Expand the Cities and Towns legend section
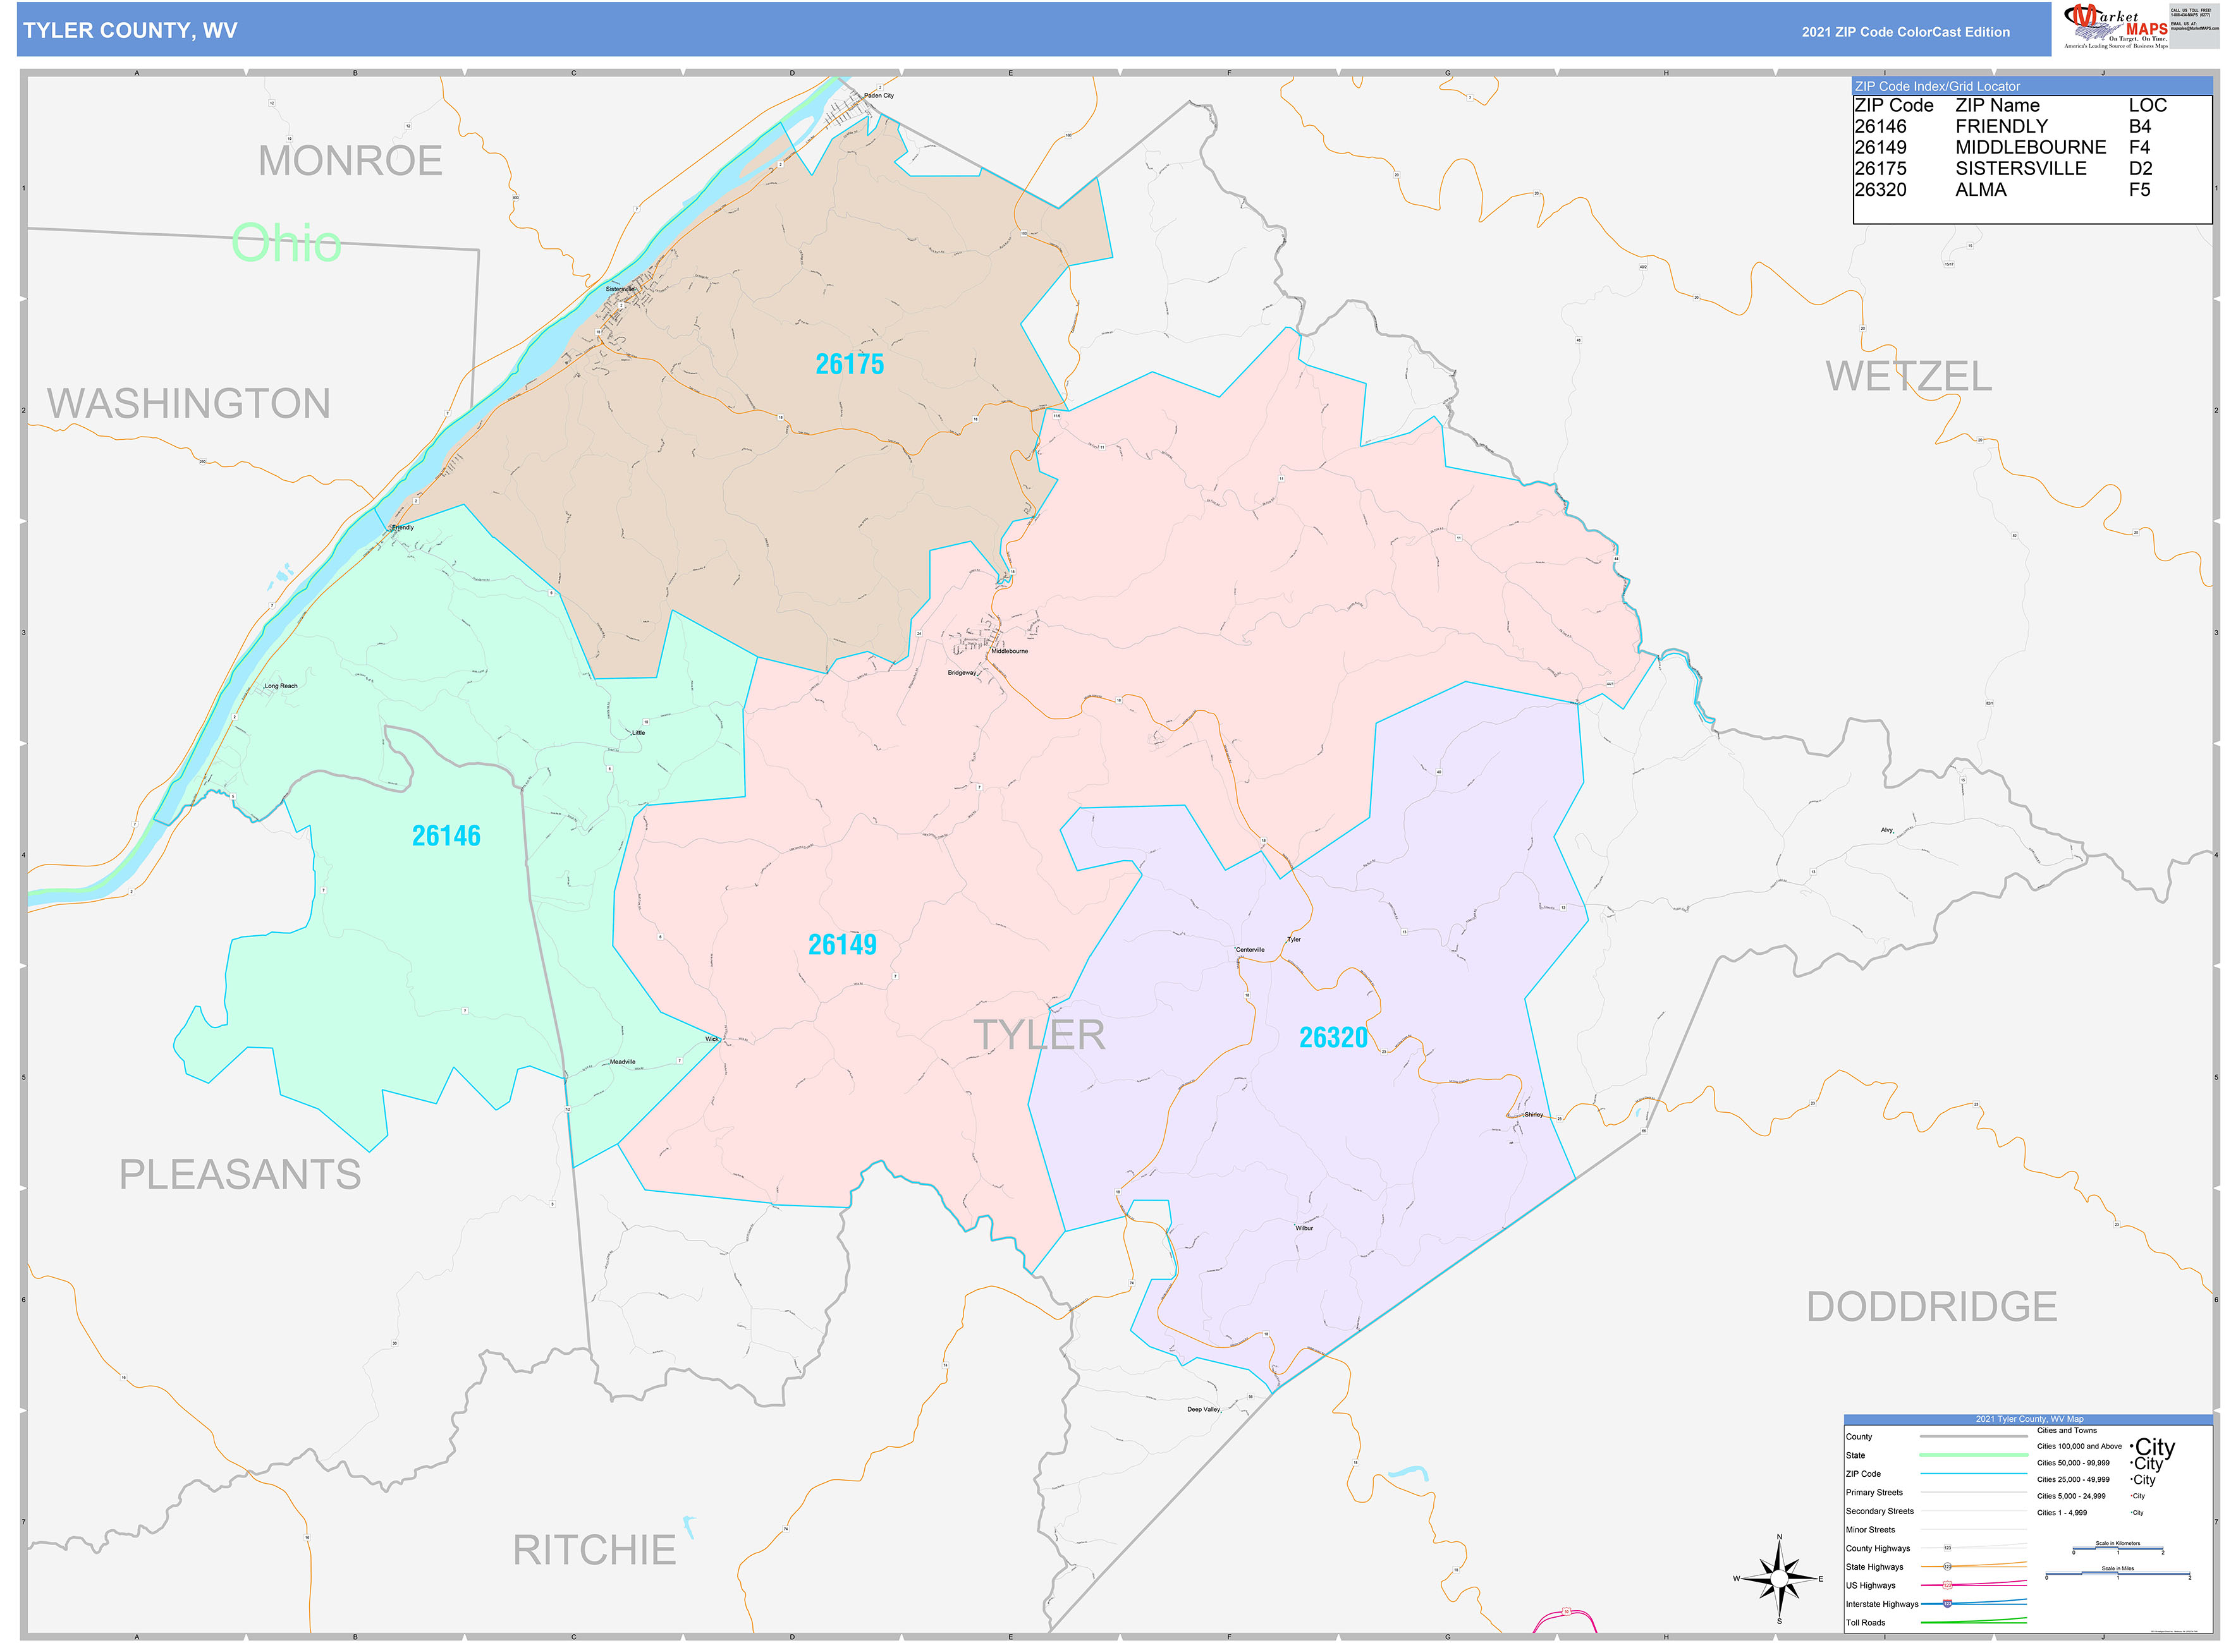The height and width of the screenshot is (1643, 2231). [x=2068, y=1431]
